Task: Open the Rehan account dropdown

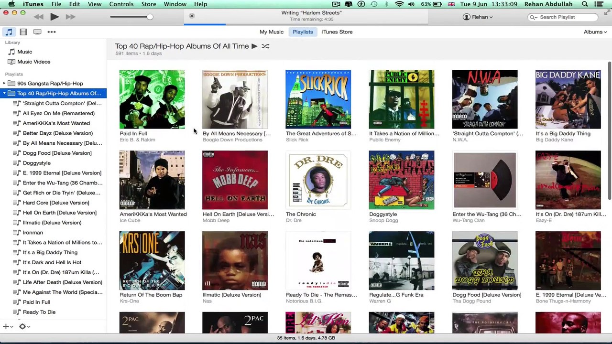Action: pyautogui.click(x=478, y=17)
